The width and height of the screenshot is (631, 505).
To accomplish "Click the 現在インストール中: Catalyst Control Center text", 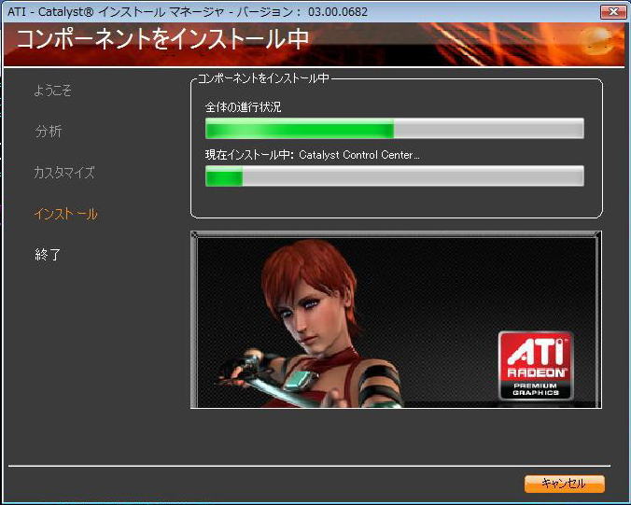I will pos(313,155).
